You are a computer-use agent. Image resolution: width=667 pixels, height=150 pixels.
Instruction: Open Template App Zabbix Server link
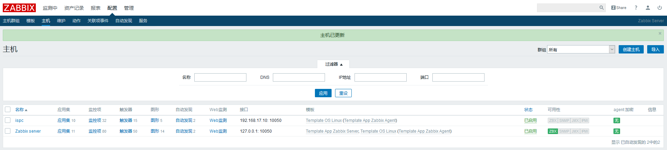[x=332, y=131]
